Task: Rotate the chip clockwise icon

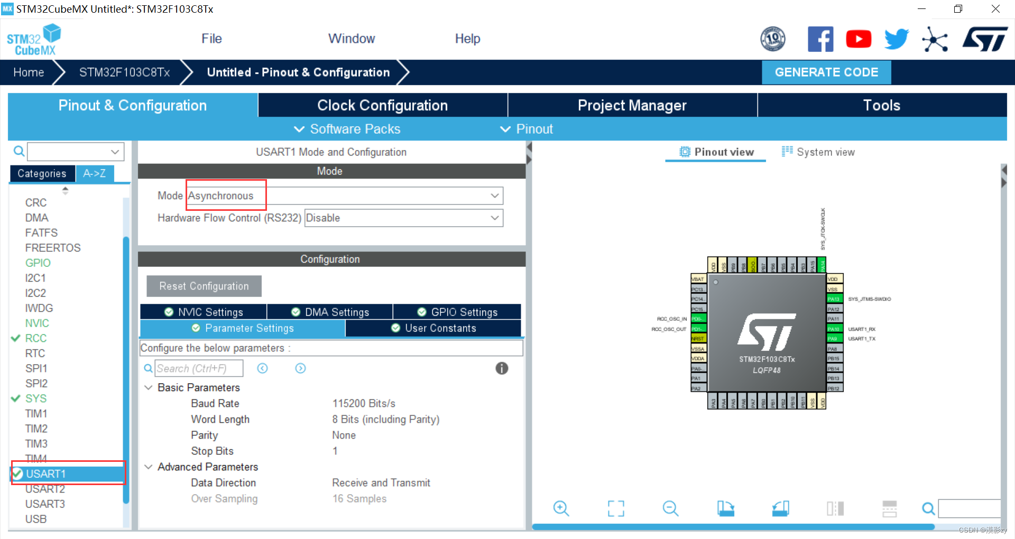Action: click(x=726, y=508)
